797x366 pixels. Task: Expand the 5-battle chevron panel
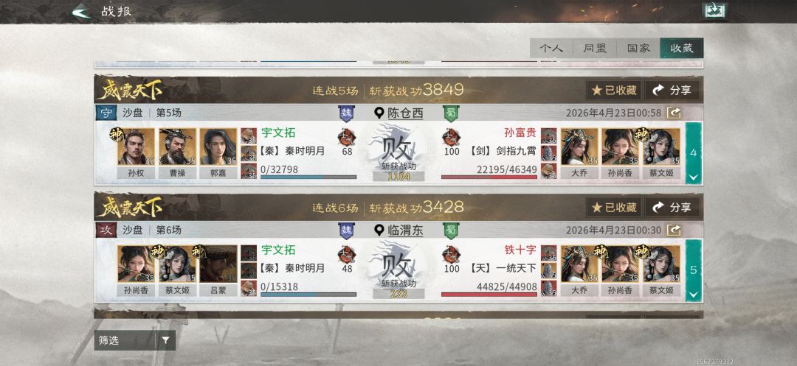point(693,270)
